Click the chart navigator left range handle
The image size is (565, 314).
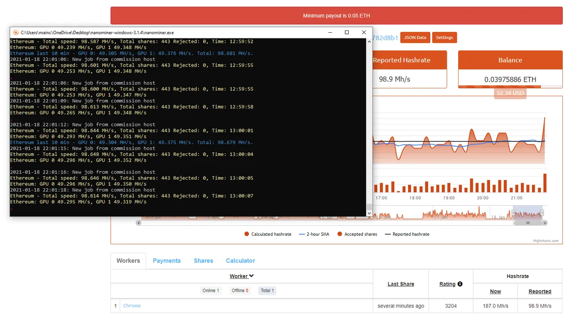[x=513, y=213]
